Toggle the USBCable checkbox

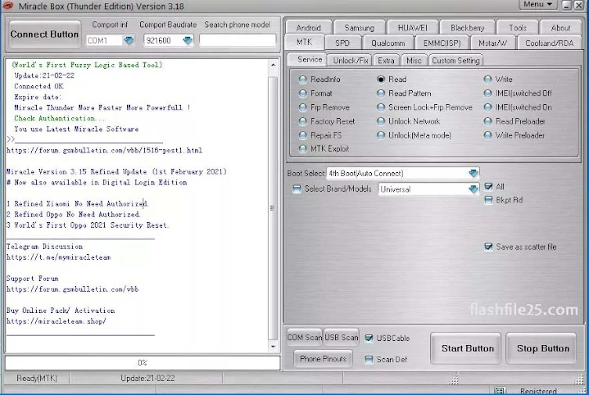click(369, 338)
